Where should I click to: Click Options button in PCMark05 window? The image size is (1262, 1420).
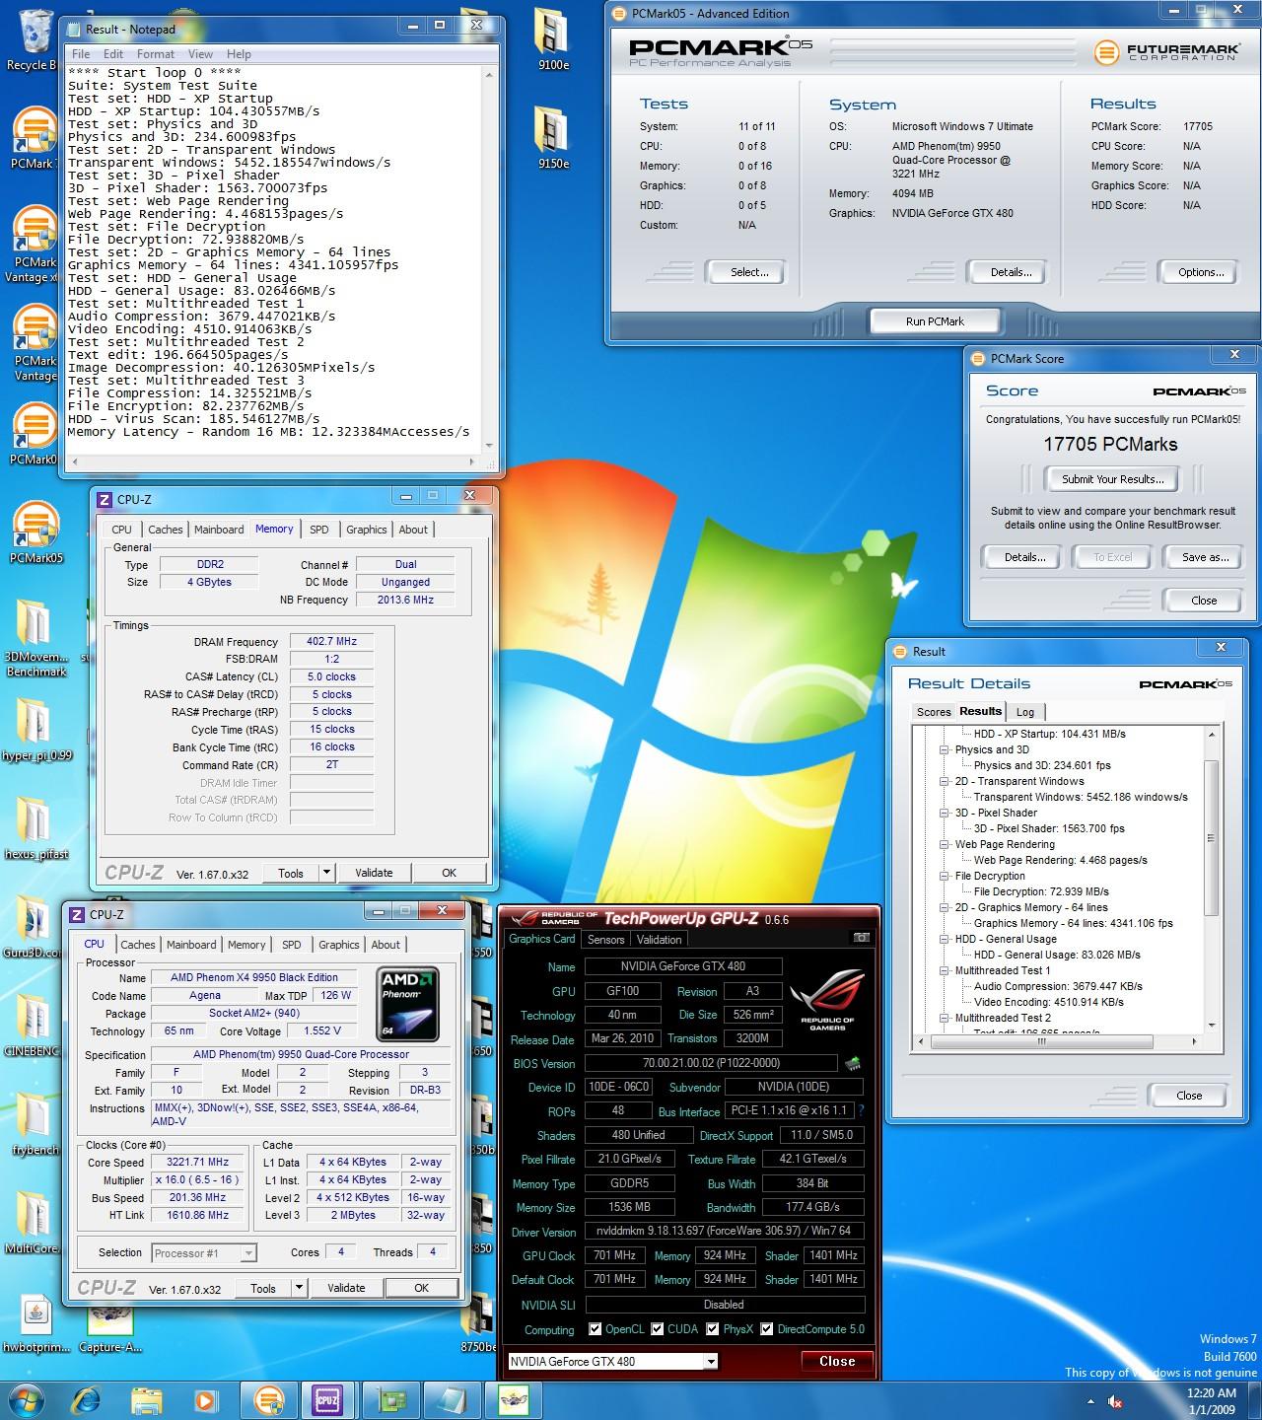pyautogui.click(x=1201, y=272)
